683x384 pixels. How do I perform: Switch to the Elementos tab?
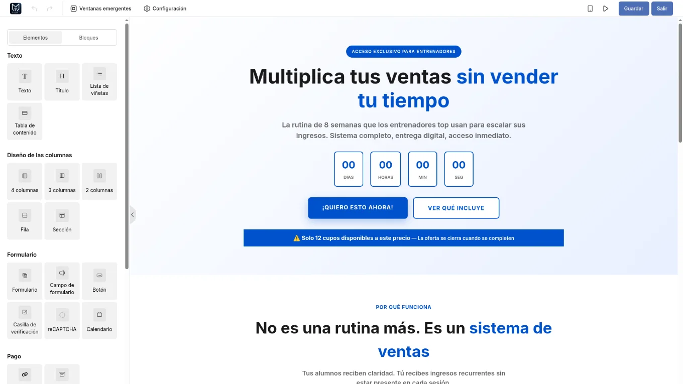tap(36, 38)
